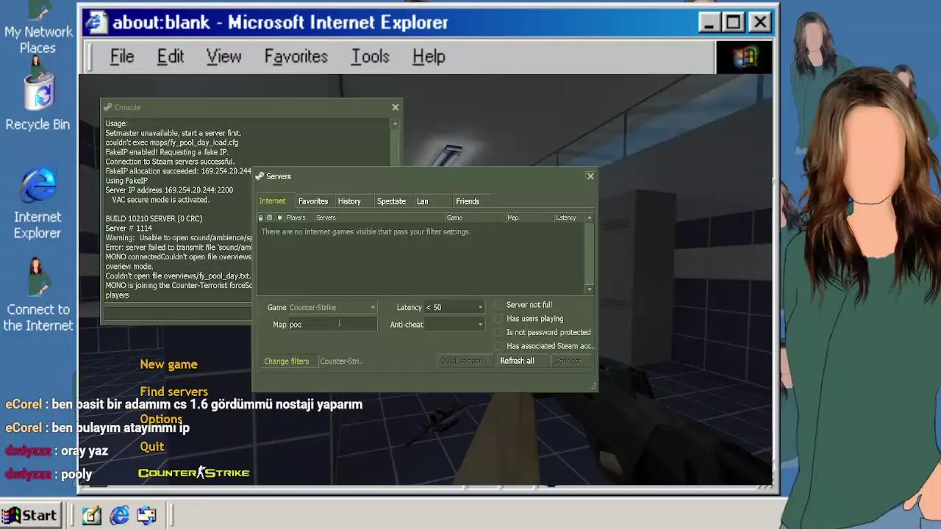
Task: Enable the Server not full checkbox
Action: (499, 305)
